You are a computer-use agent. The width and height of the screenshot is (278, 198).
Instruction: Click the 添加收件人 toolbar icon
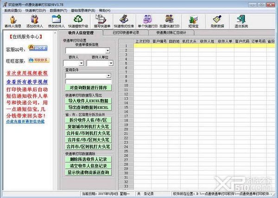click(x=35, y=21)
